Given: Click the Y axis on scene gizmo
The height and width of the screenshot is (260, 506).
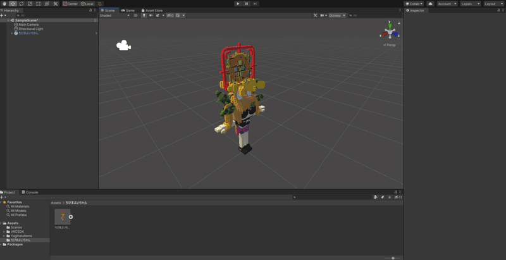Looking at the screenshot, I should [390, 25].
